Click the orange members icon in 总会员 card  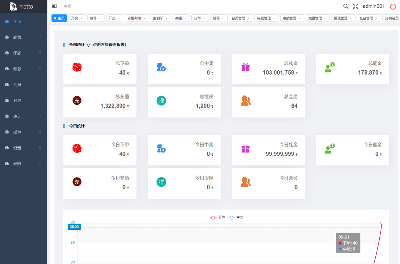click(x=246, y=101)
